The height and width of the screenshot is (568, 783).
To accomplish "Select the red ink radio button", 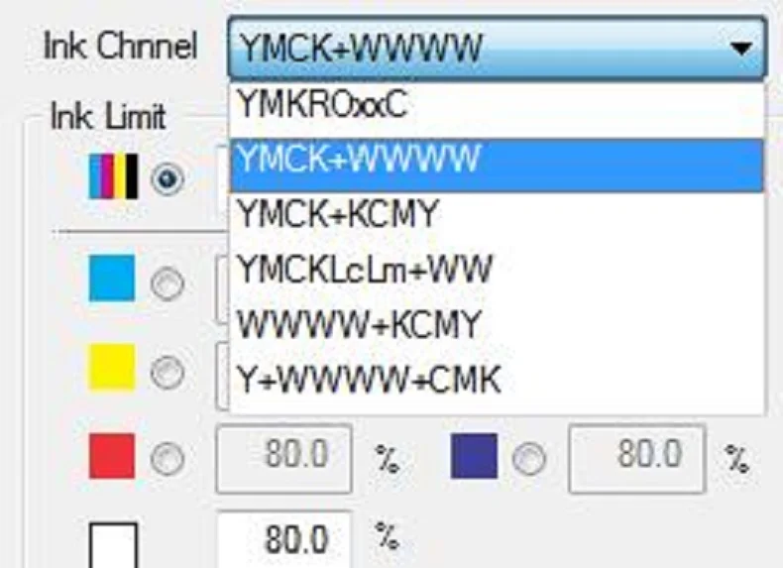I will (x=168, y=459).
